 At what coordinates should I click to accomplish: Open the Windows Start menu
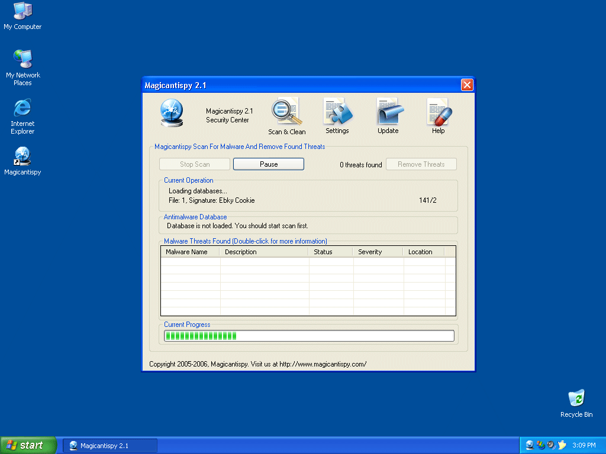click(x=28, y=445)
